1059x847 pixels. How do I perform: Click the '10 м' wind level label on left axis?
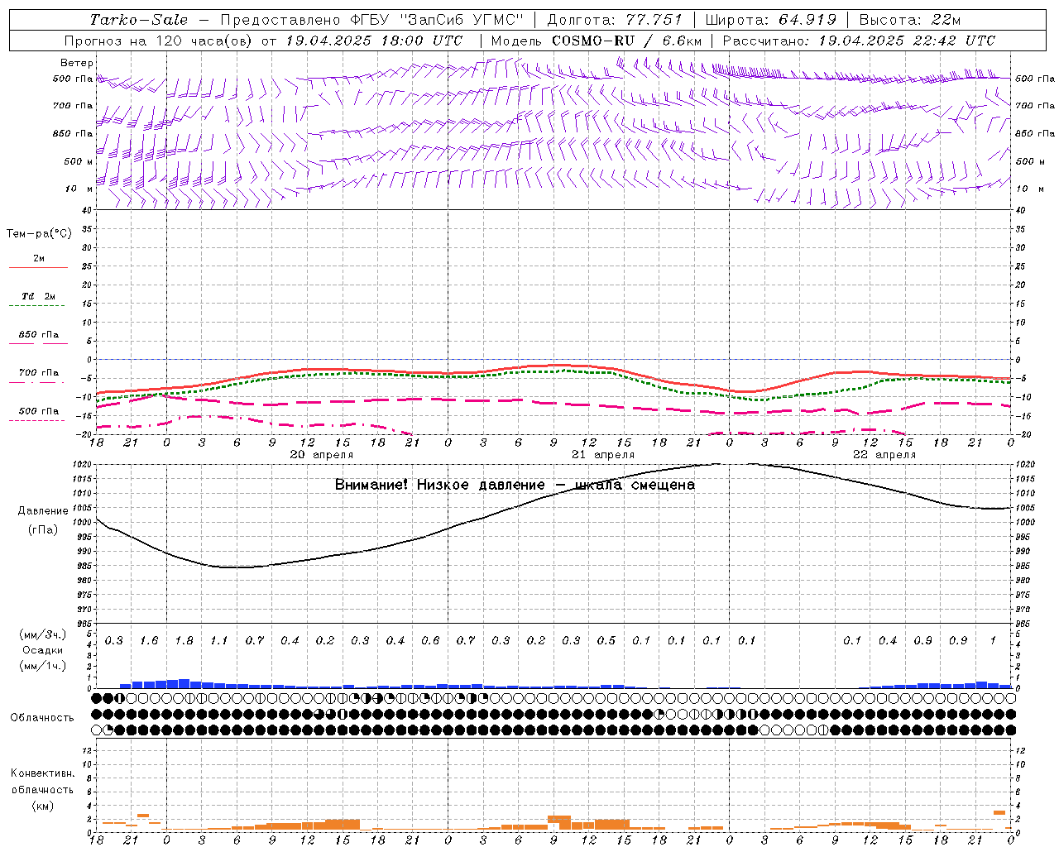(79, 189)
